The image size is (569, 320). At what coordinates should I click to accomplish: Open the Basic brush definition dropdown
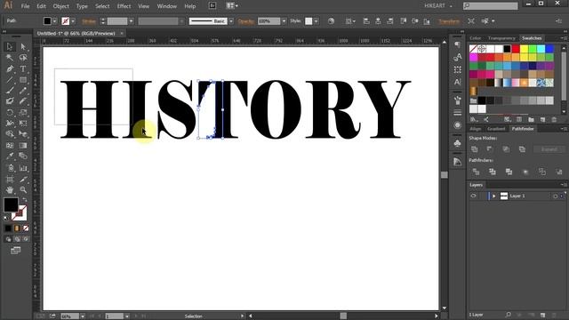pos(231,21)
